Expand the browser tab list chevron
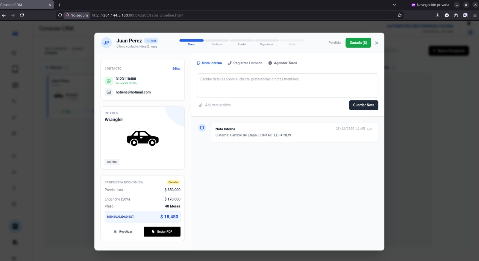The width and height of the screenshot is (479, 261). click(394, 5)
